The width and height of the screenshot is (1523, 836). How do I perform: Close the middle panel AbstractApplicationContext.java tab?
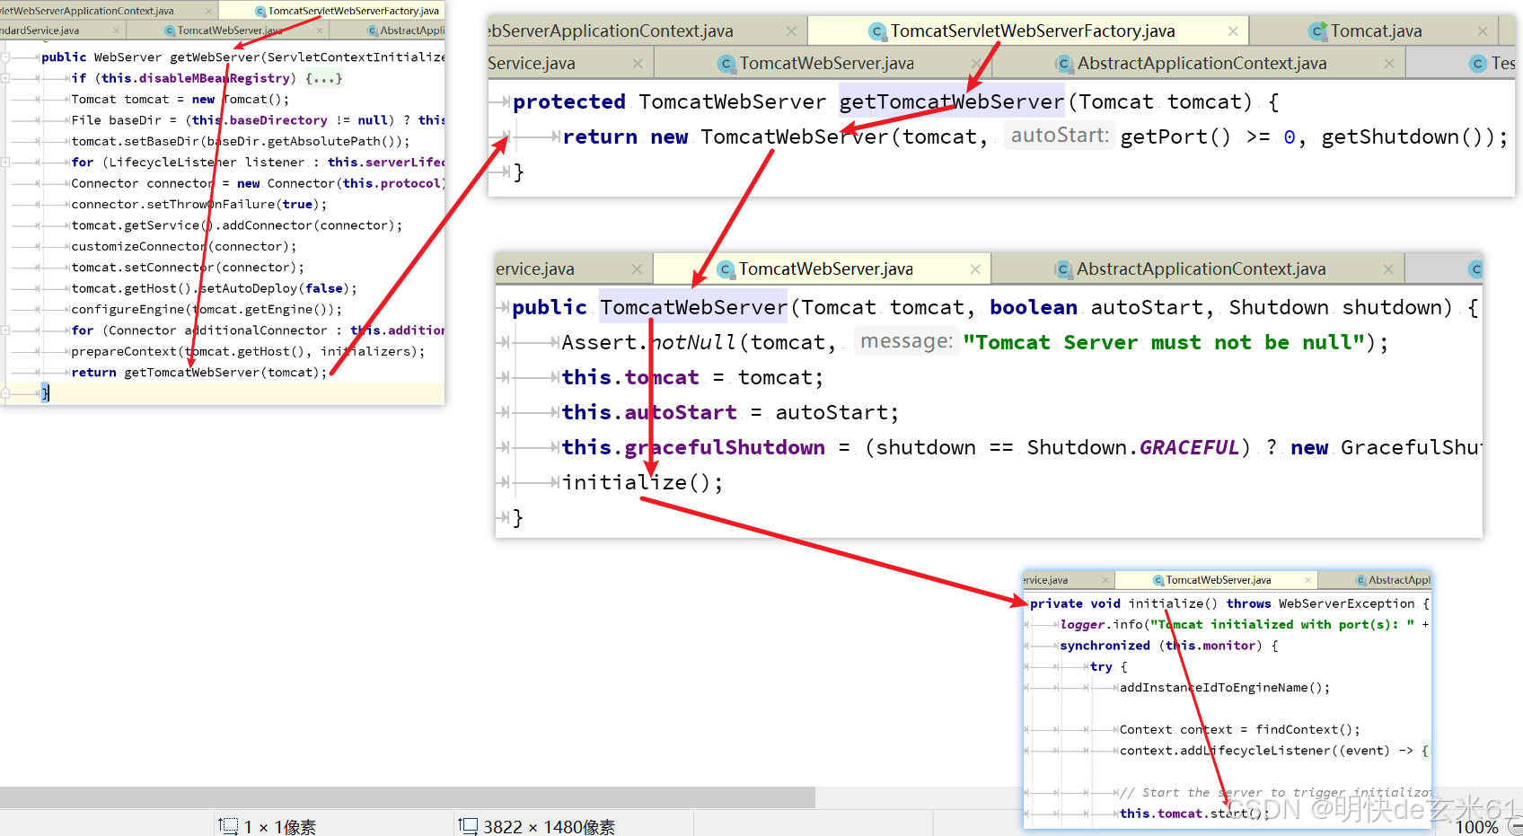[1388, 269]
